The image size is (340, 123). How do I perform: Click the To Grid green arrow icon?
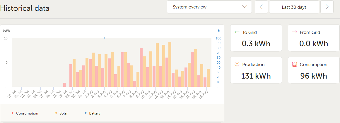click(237, 32)
